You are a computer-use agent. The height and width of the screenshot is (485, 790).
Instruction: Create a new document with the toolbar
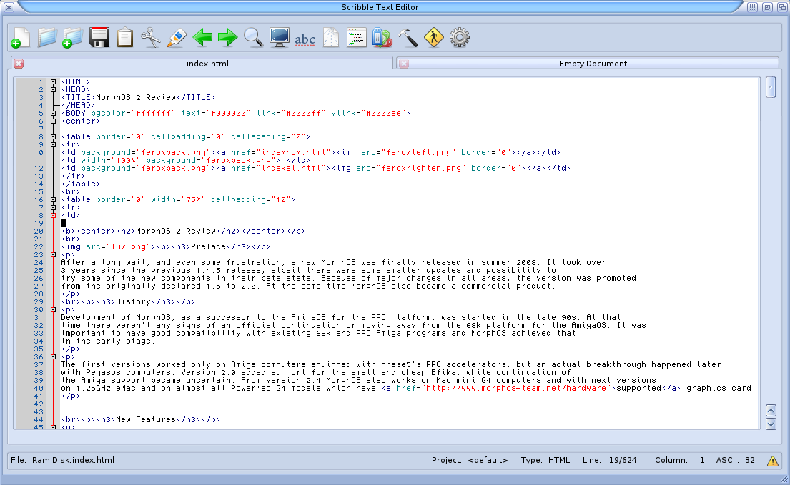click(x=21, y=38)
